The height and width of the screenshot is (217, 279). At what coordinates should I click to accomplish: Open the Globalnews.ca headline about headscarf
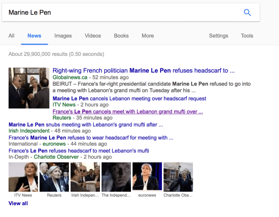click(144, 71)
